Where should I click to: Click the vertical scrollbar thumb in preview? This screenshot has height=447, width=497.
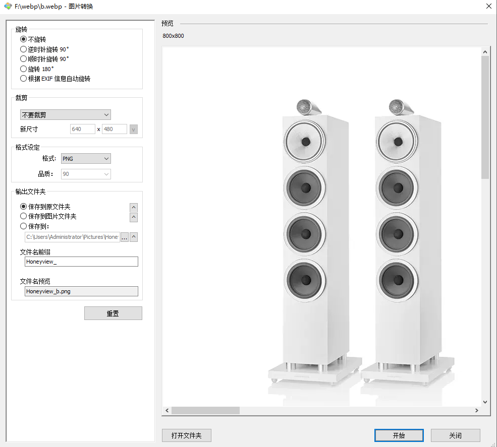tap(485, 117)
